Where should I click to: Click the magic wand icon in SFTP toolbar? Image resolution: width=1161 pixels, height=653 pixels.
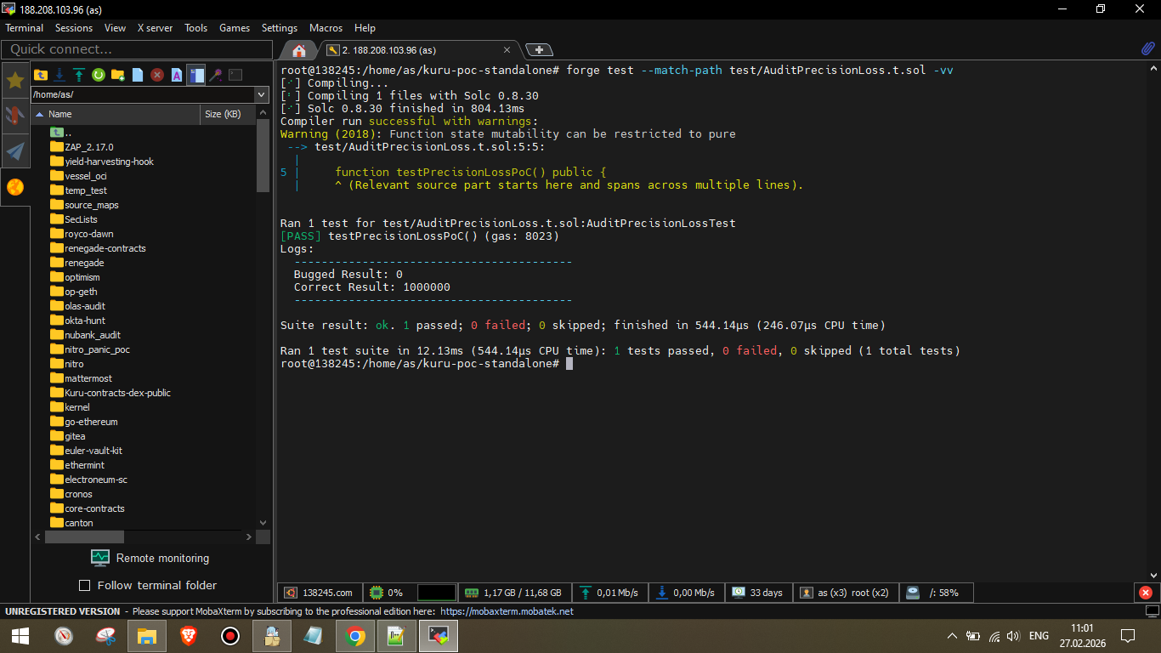pyautogui.click(x=216, y=75)
